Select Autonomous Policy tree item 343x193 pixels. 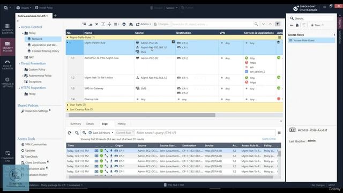38,76
